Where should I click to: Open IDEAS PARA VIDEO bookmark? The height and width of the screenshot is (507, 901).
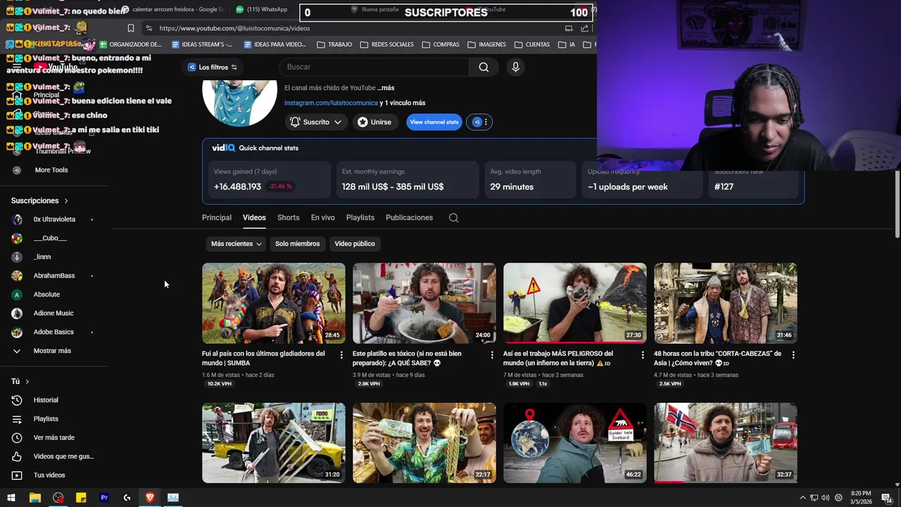coord(275,44)
